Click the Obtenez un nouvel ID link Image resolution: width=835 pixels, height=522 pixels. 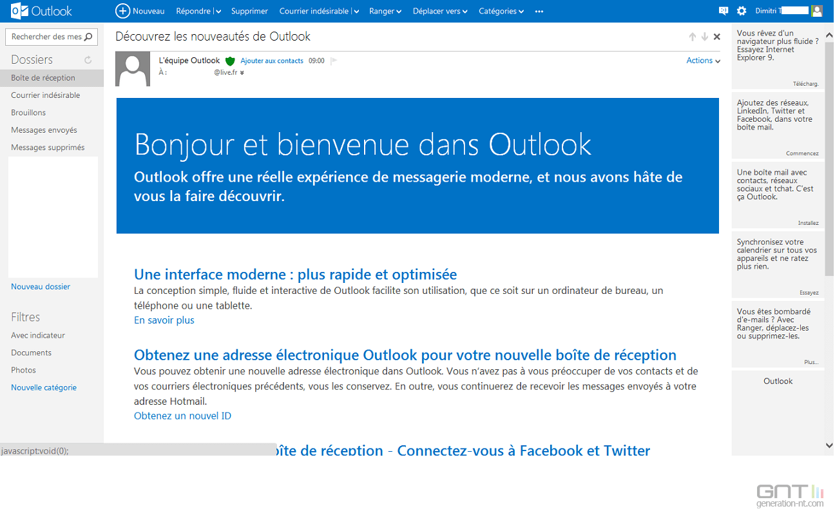tap(182, 416)
